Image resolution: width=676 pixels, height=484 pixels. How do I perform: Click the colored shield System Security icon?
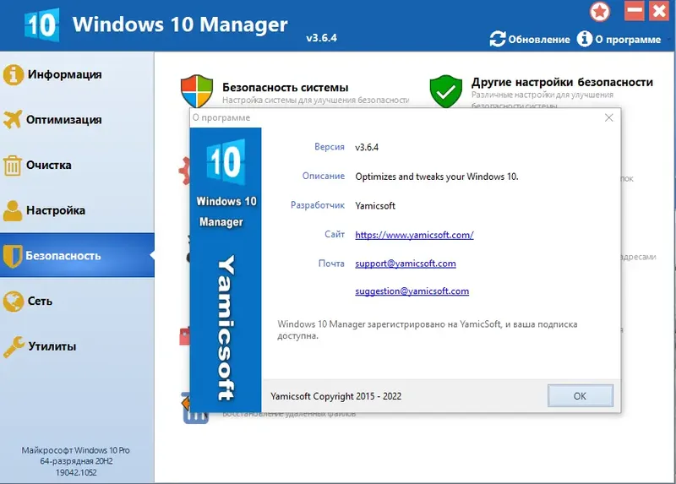pyautogui.click(x=197, y=90)
